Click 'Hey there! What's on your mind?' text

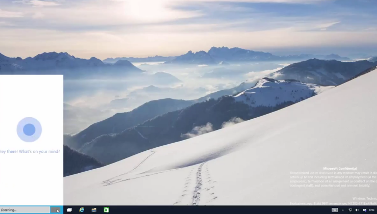pyautogui.click(x=30, y=151)
